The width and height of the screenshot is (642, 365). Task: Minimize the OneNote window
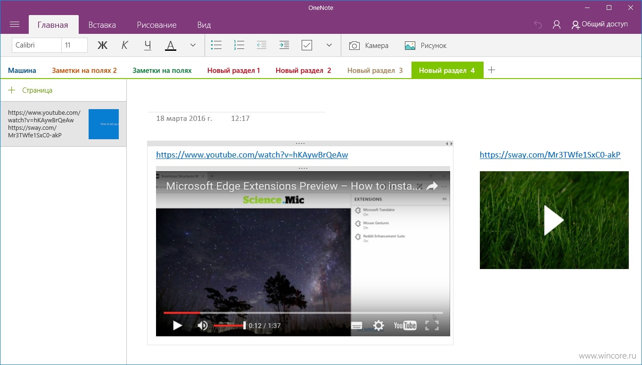(587, 8)
